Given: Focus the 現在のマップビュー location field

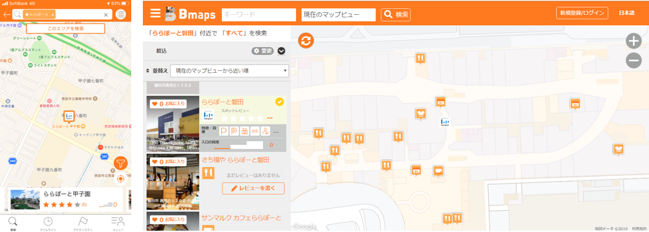Looking at the screenshot, I should coord(339,14).
